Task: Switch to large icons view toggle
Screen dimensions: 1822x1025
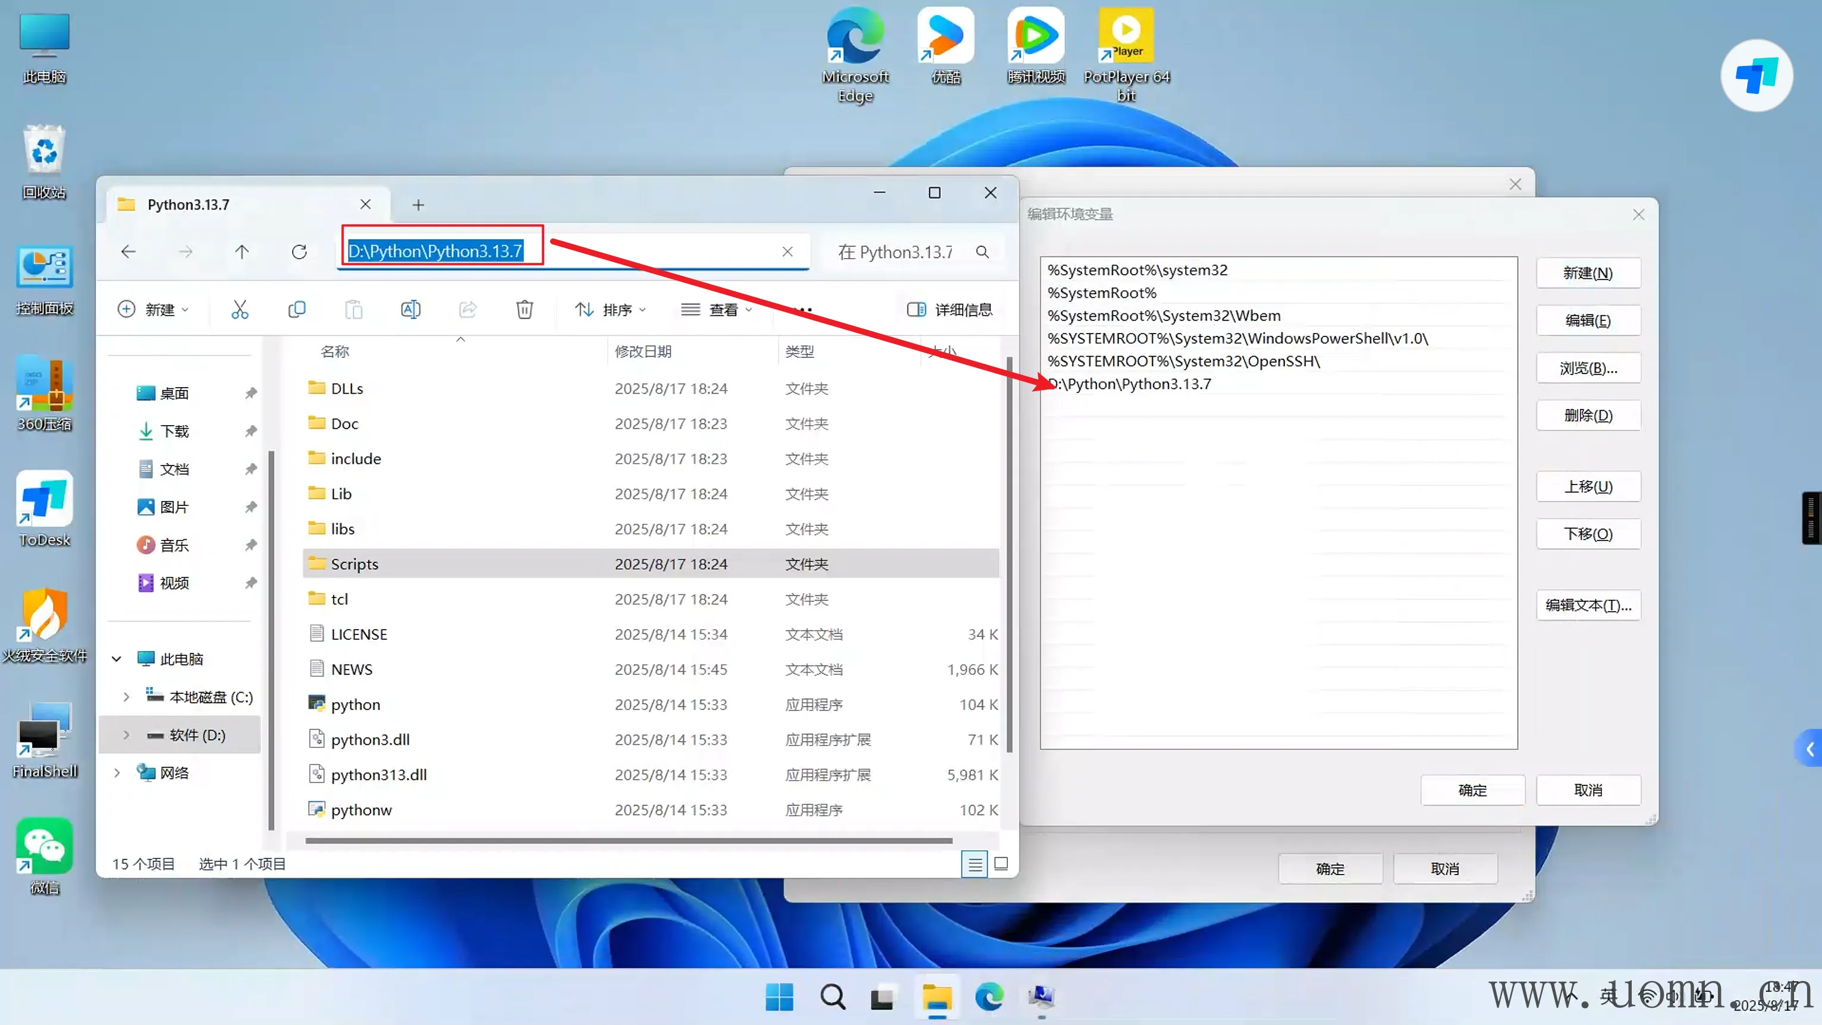Action: coord(1001,863)
